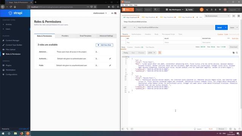Open Articles content type in sidebar
Screen dimensions: 242x136
pos(8,24)
